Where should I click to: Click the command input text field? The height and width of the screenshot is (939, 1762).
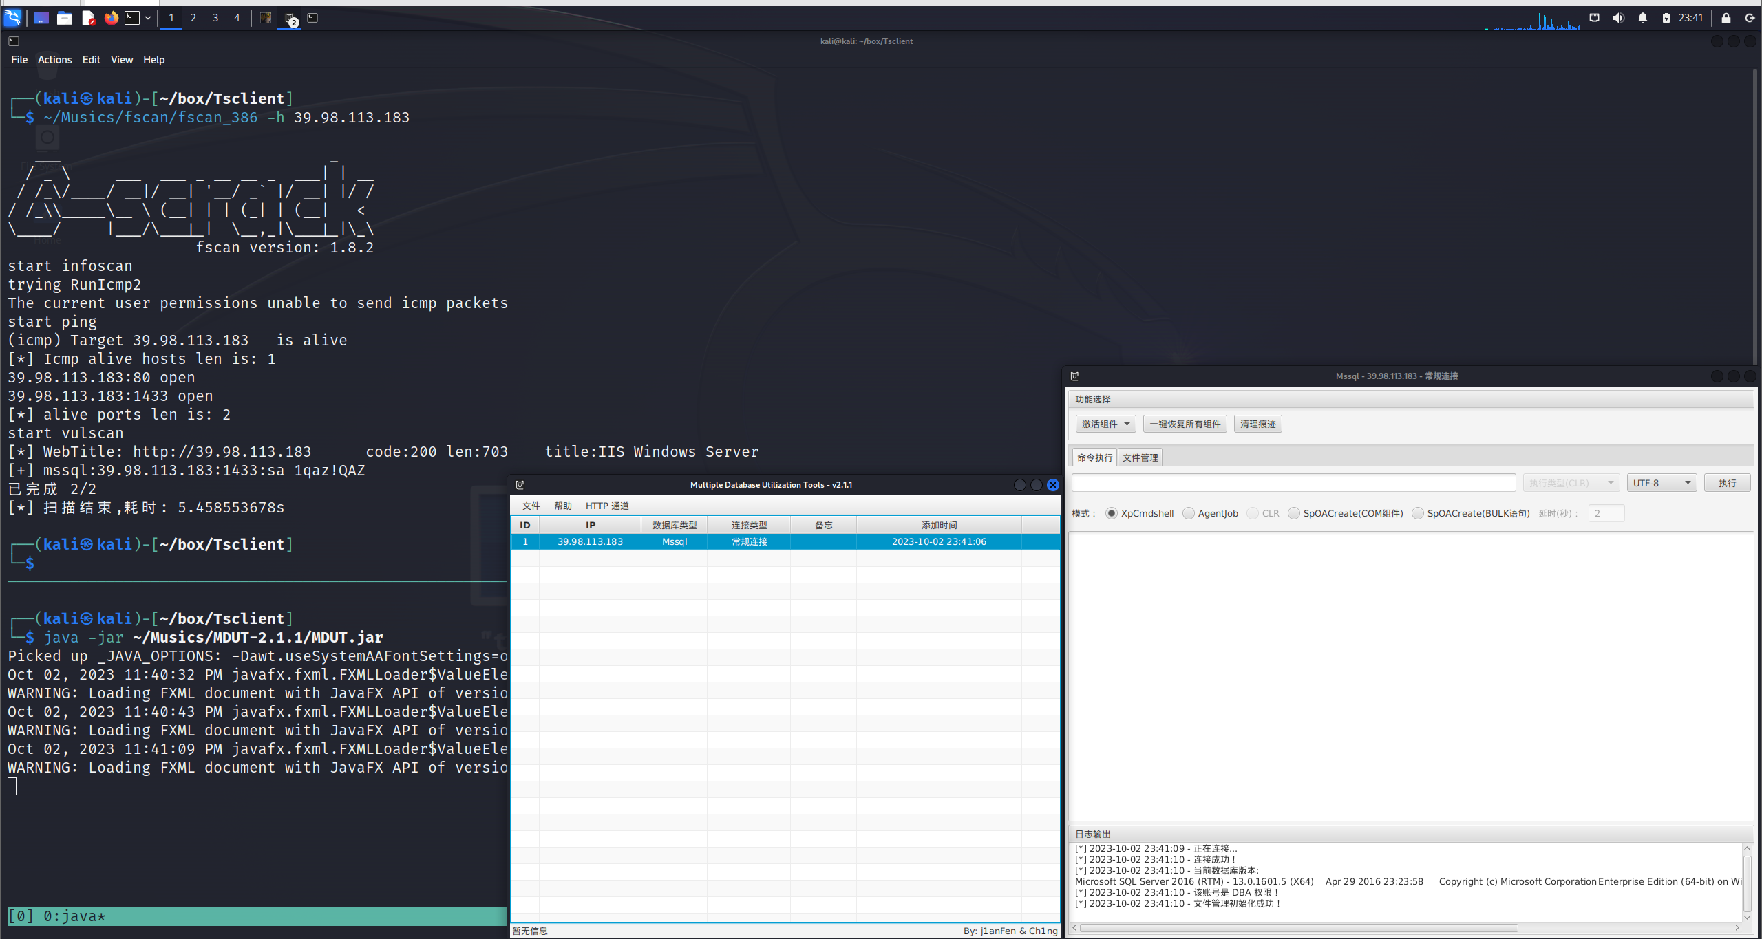tap(1293, 483)
